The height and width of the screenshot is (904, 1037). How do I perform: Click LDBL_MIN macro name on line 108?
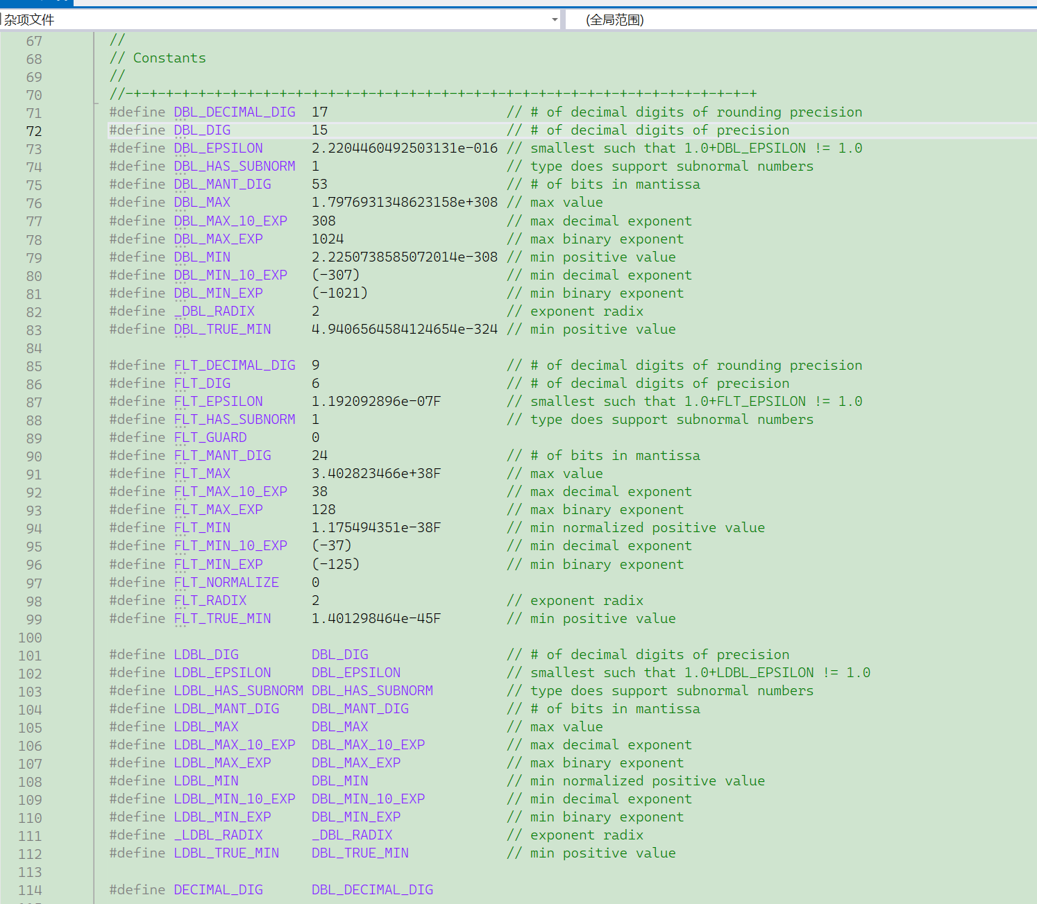point(206,781)
